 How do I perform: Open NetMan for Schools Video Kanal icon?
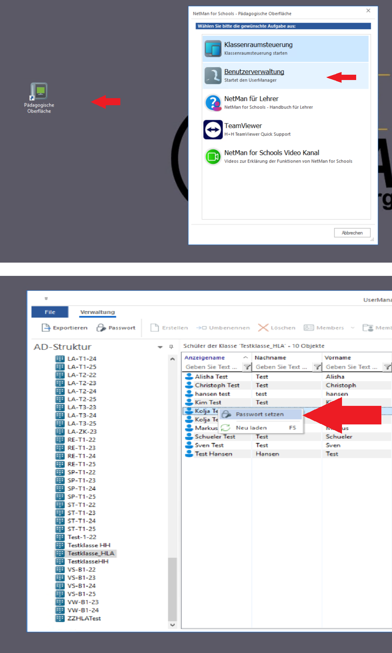tap(213, 157)
